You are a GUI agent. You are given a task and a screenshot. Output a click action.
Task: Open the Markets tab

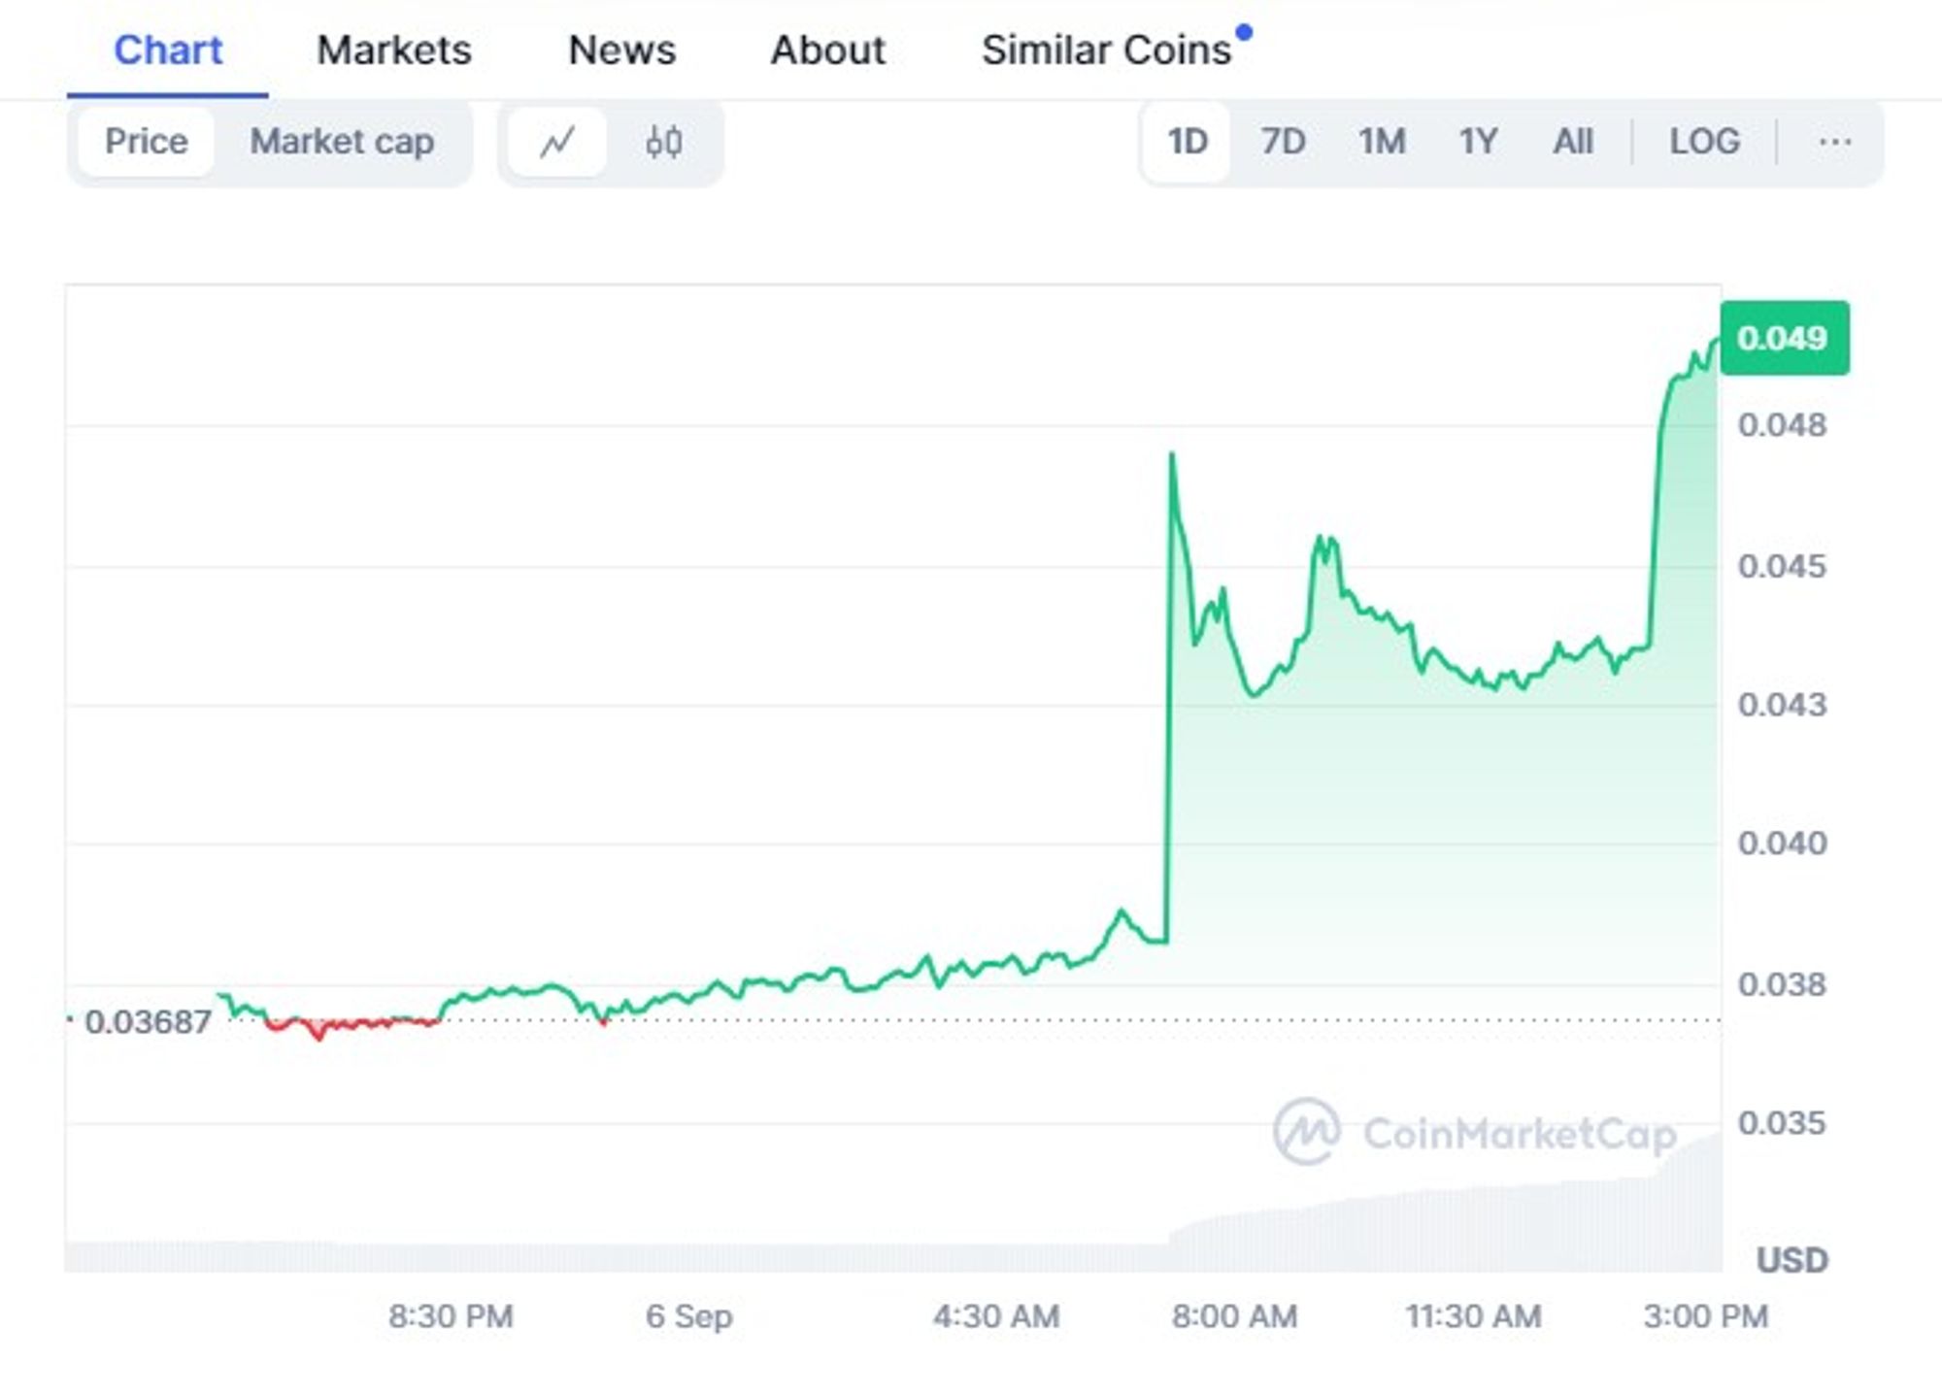point(394,50)
